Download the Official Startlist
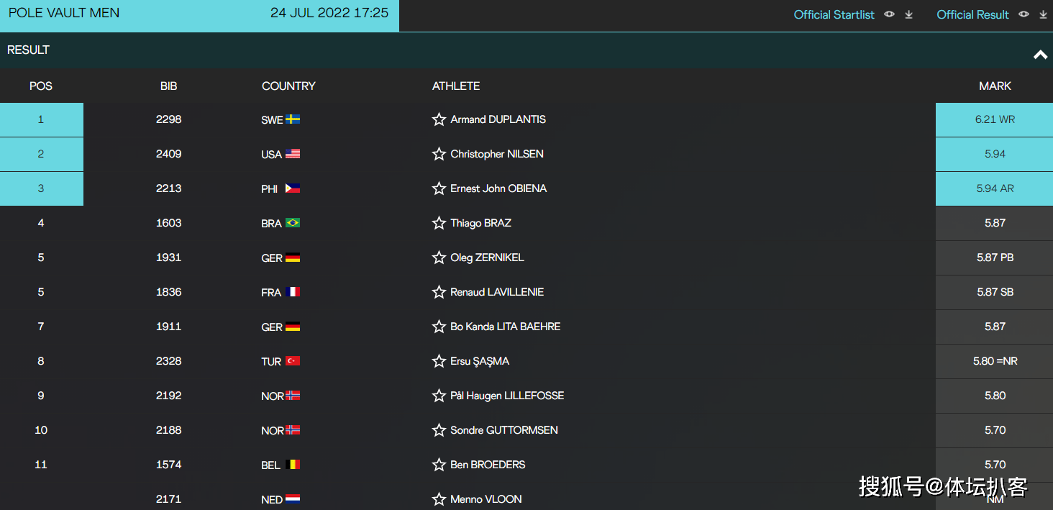The image size is (1053, 510). click(909, 14)
